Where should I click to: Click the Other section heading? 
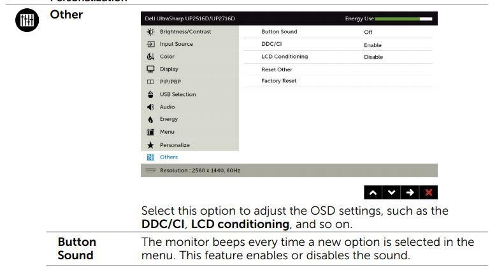tap(66, 15)
